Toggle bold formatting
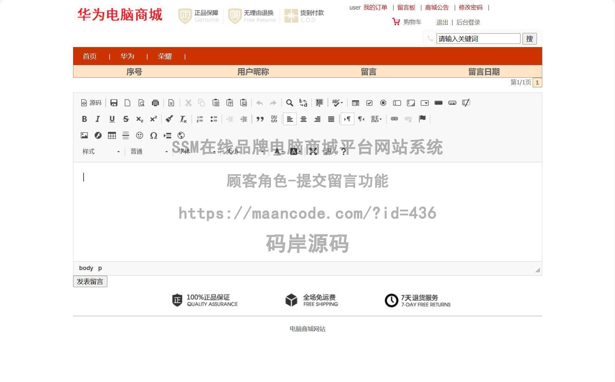 coord(84,119)
